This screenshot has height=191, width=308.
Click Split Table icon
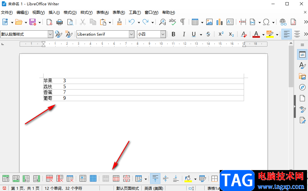click(126, 178)
